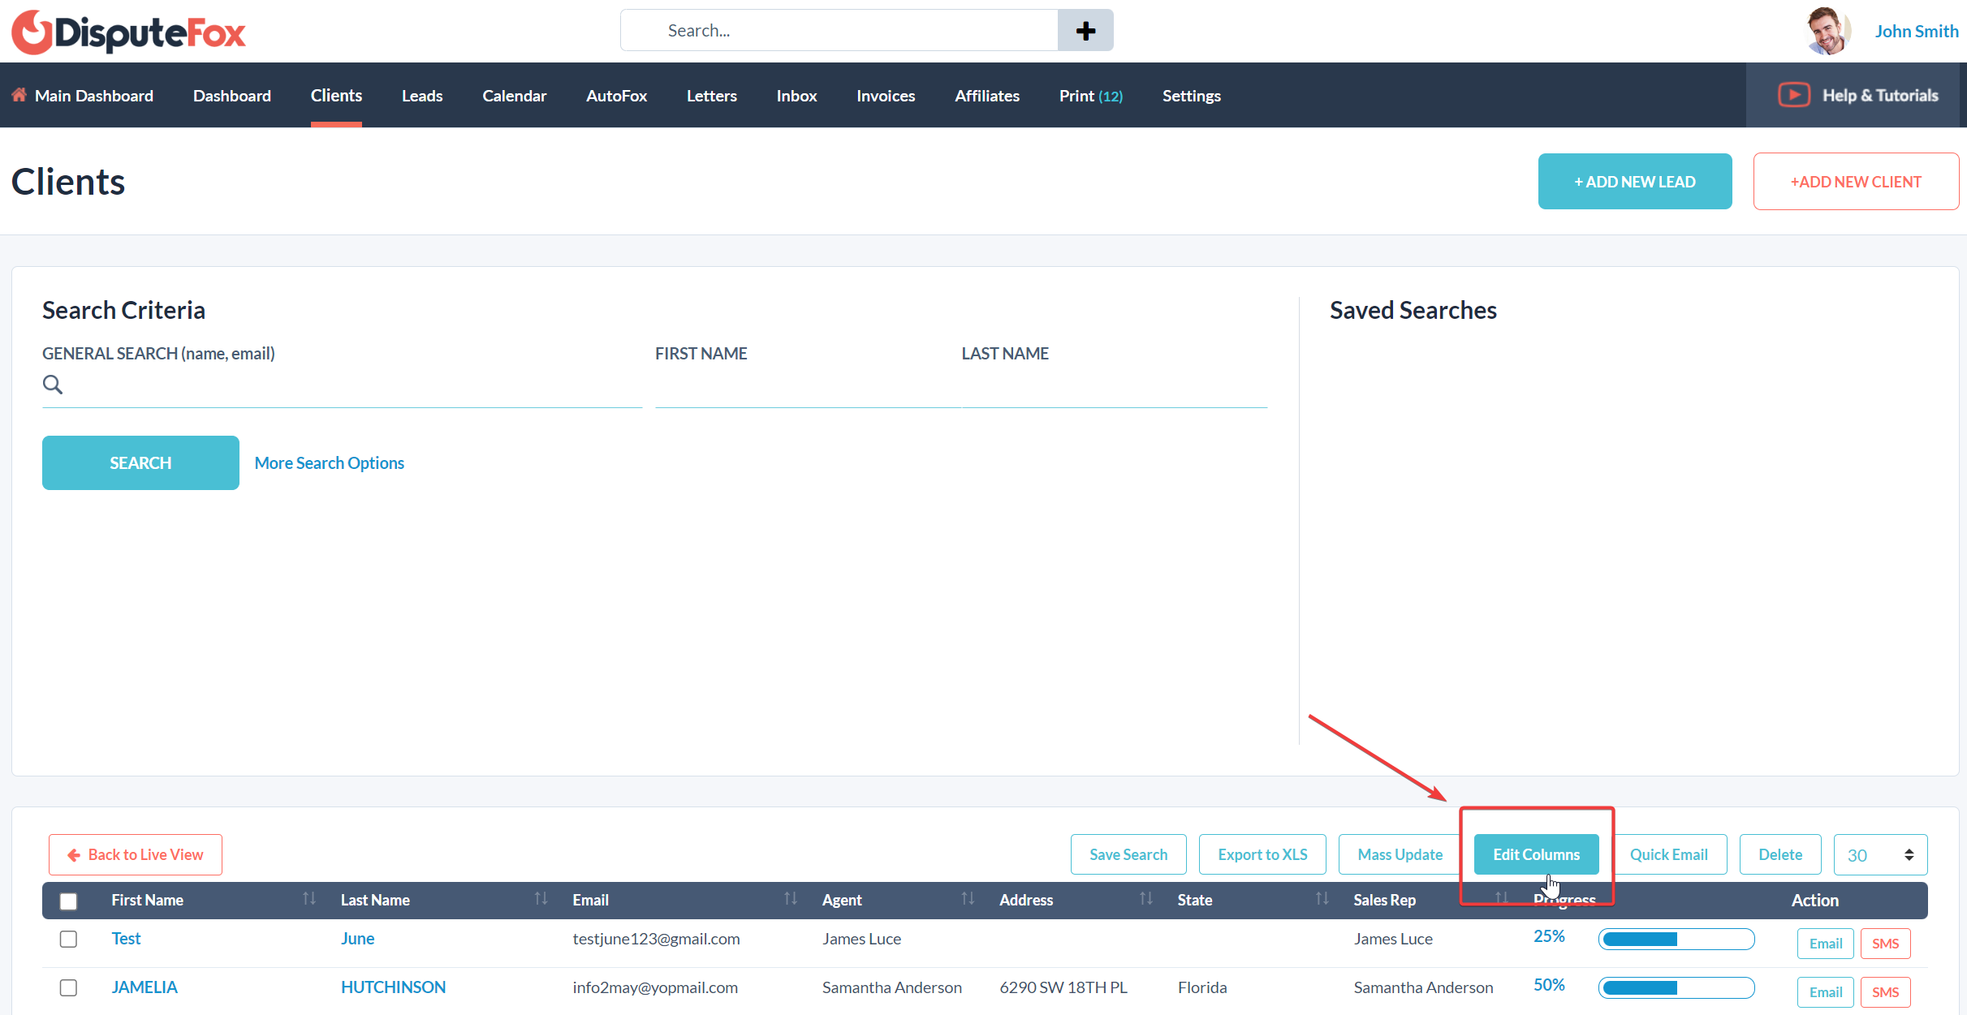Image resolution: width=1967 pixels, height=1015 pixels.
Task: Open client link June
Action: coord(357,939)
